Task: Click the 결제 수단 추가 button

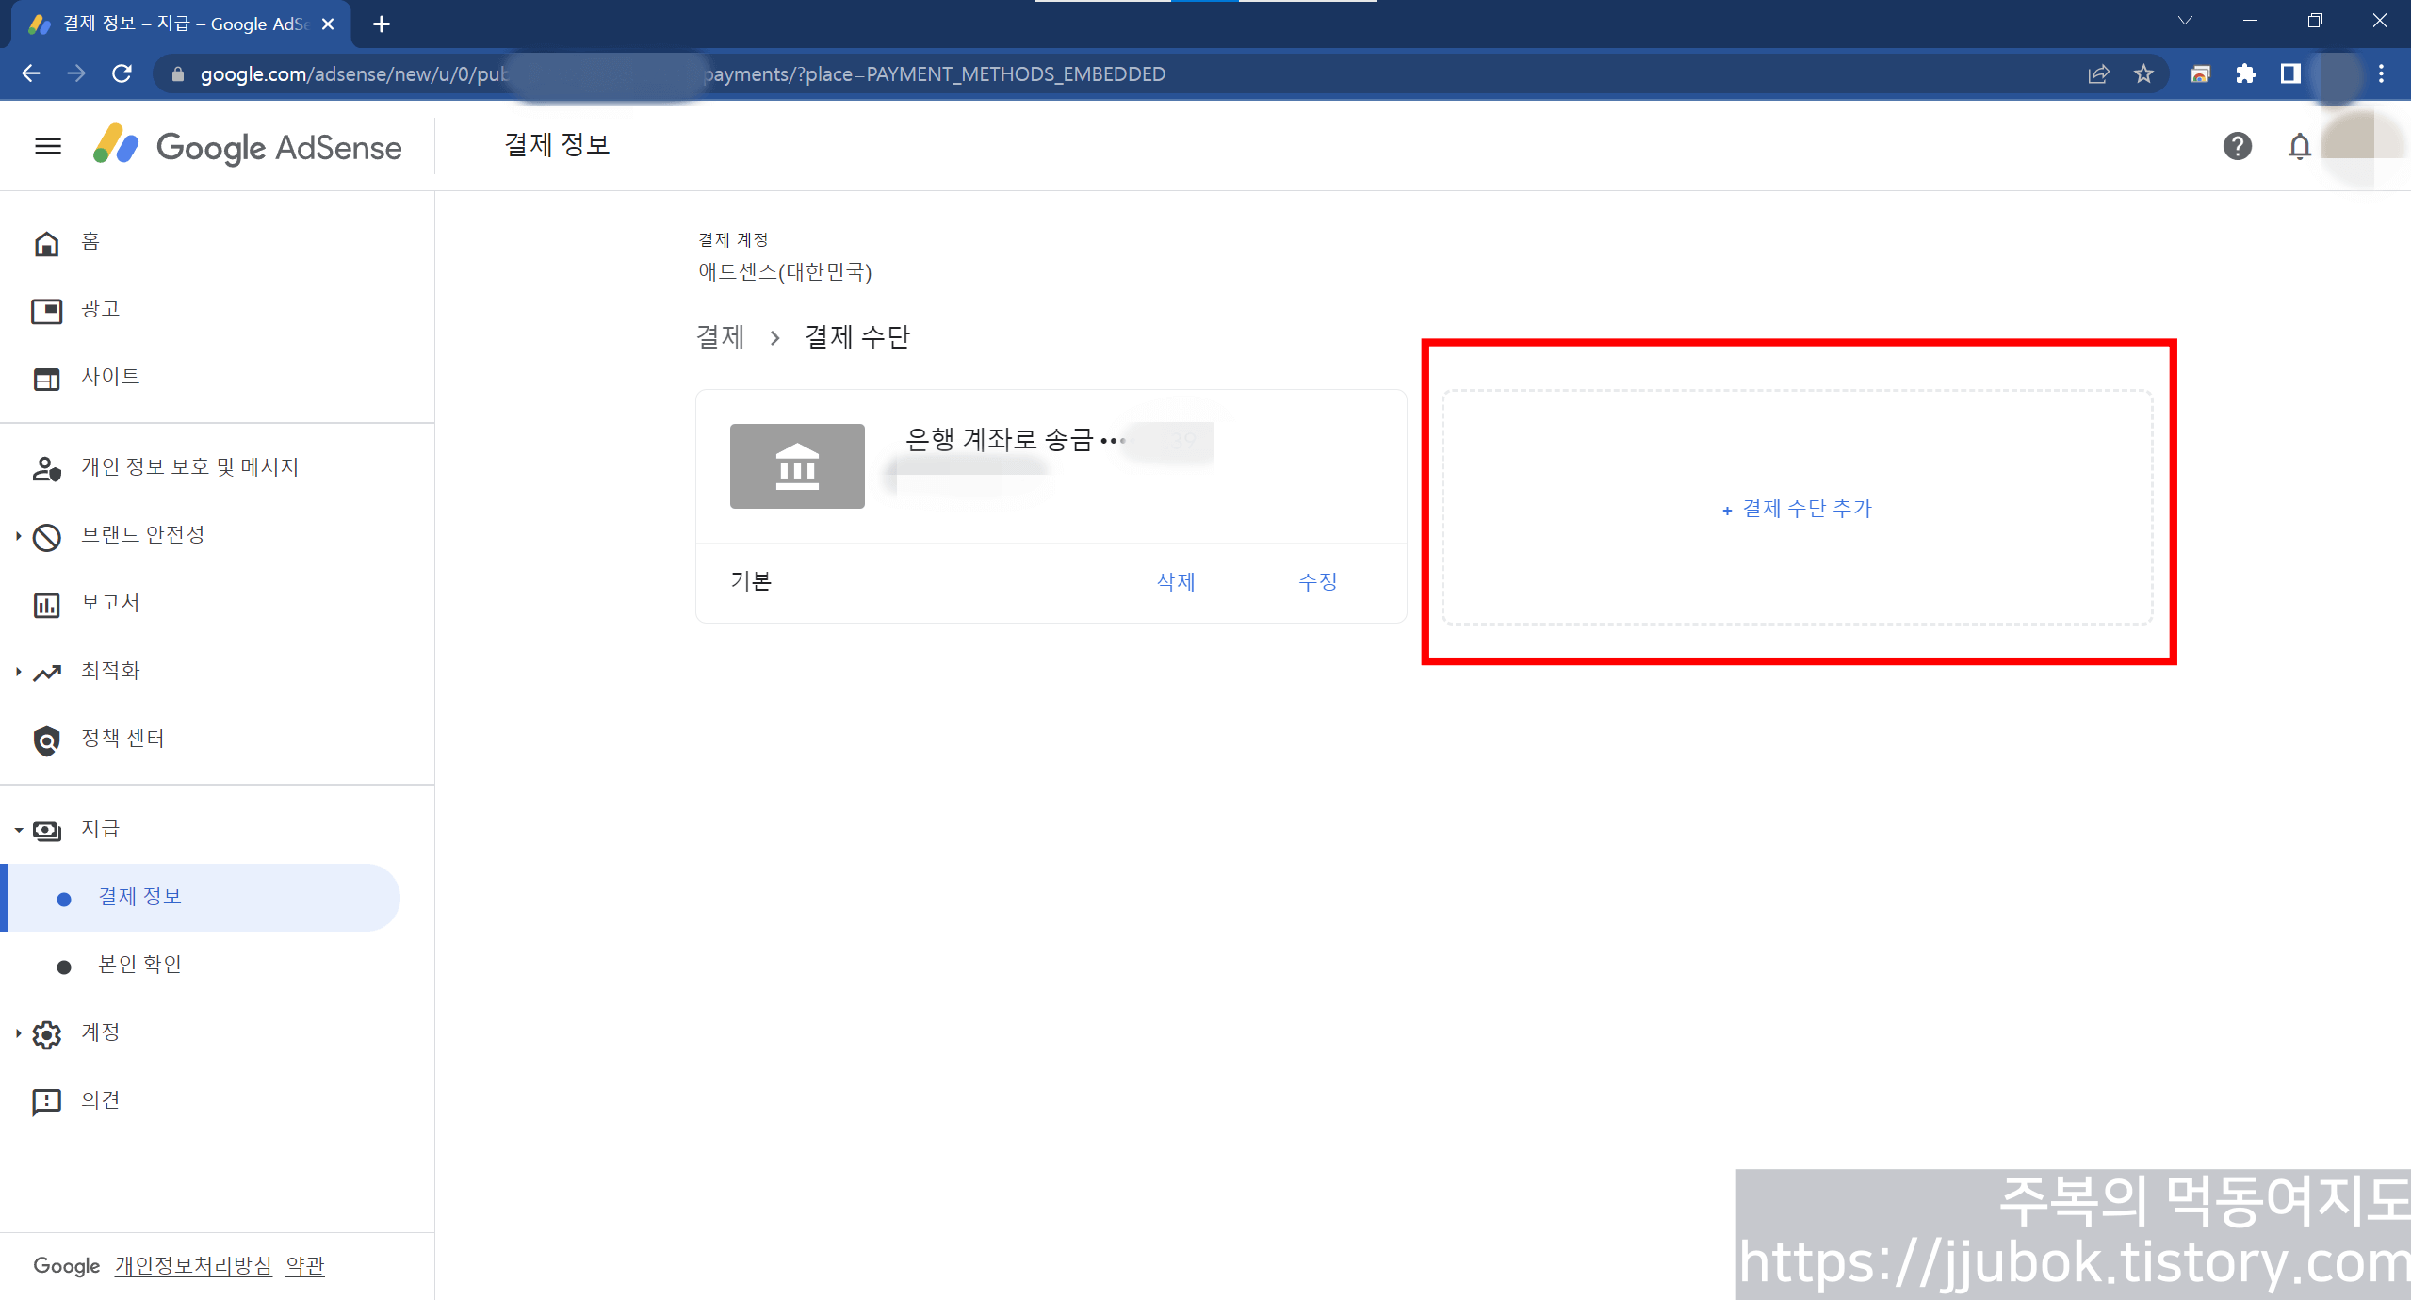Action: 1796,509
